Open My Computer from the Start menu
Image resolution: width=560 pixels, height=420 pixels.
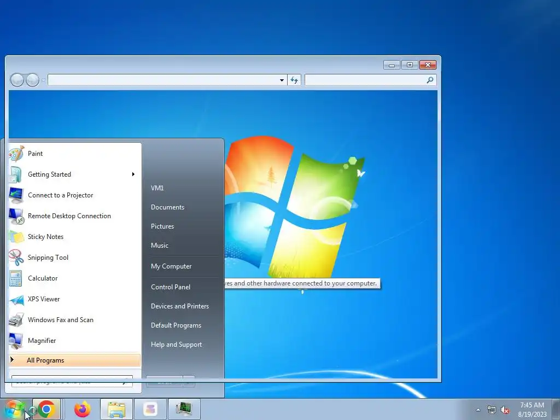(171, 266)
